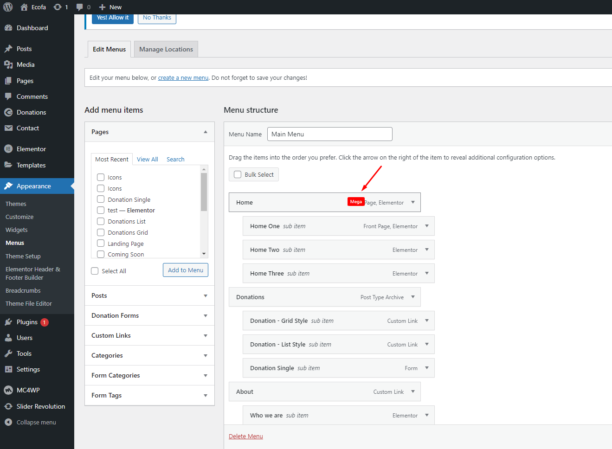This screenshot has height=449, width=612.
Task: Click the Dashboard gauge icon
Action: [x=8, y=28]
